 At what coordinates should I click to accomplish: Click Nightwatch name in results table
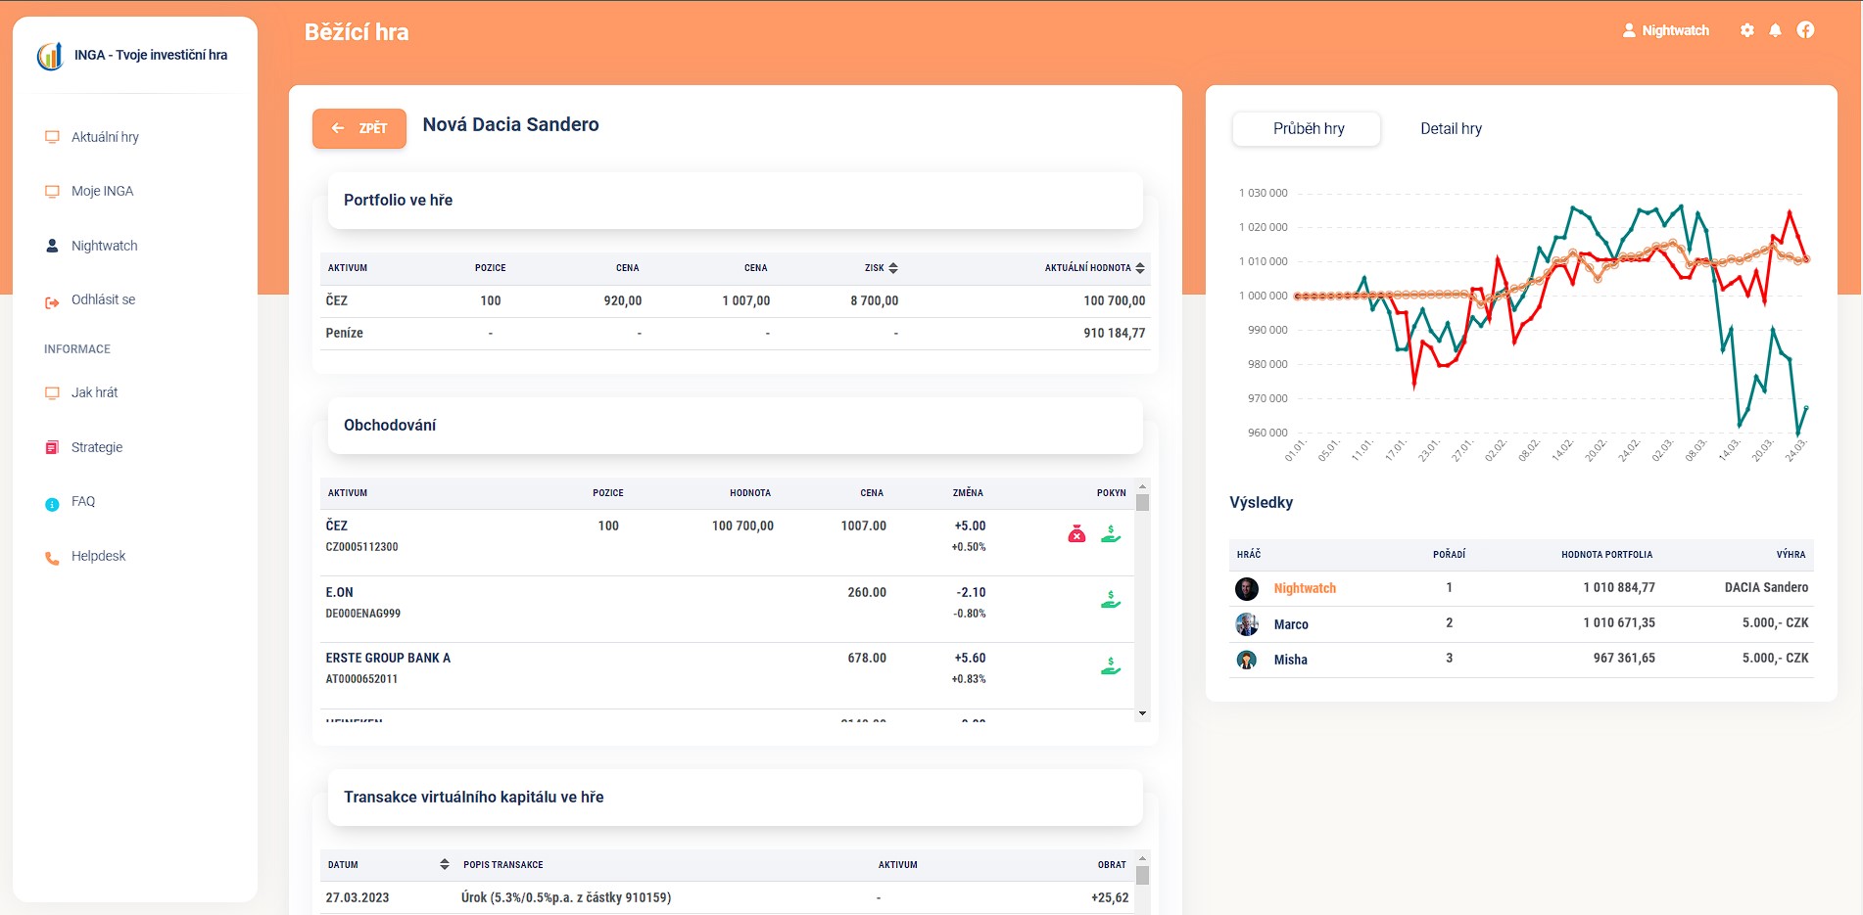1305,588
